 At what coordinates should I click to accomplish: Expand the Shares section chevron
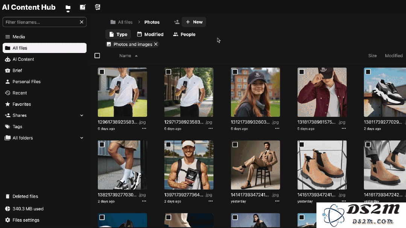pos(82,115)
